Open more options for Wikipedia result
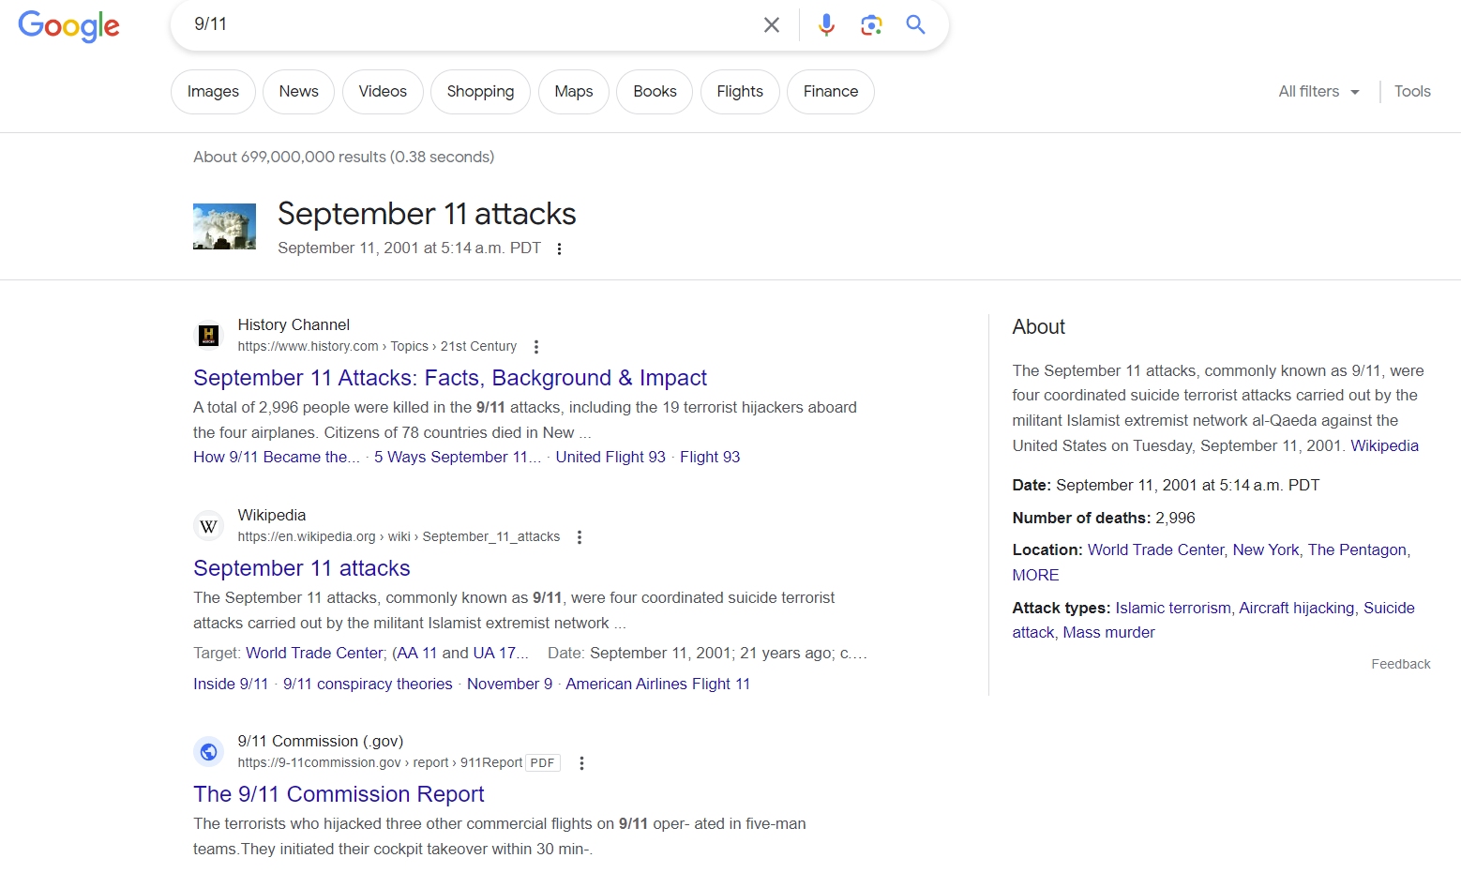Viewport: 1461px width, 873px height. (x=580, y=537)
